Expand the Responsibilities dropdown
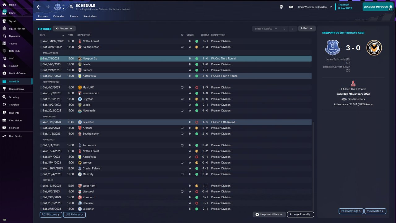Screen dimensions: 396x223 tap(269, 214)
